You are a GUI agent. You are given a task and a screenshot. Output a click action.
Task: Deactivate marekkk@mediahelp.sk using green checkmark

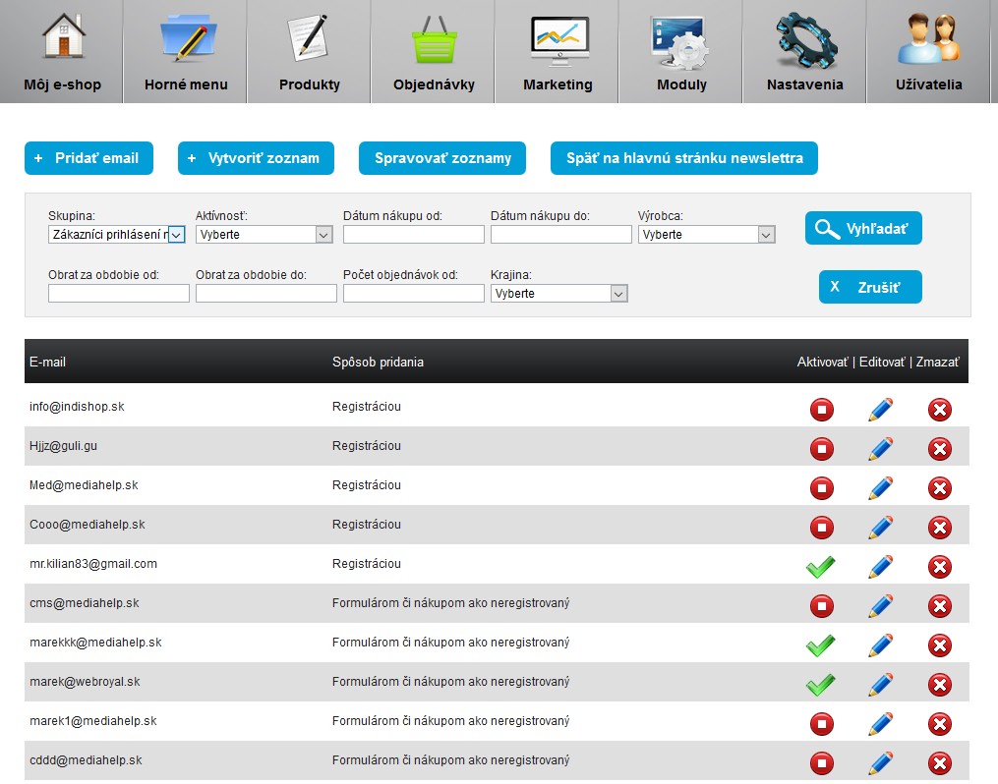820,645
